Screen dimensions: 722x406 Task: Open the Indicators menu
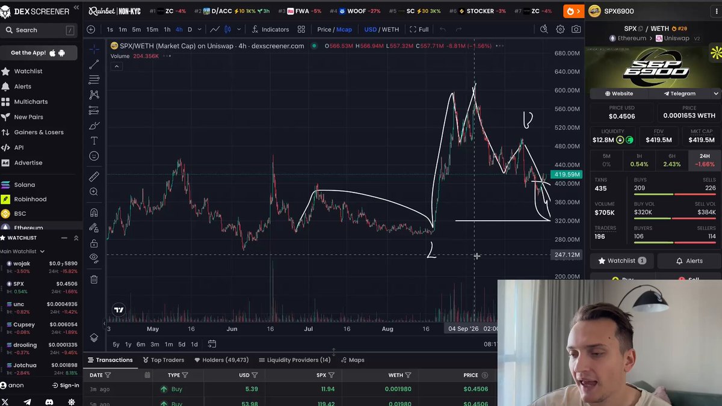pyautogui.click(x=270, y=29)
